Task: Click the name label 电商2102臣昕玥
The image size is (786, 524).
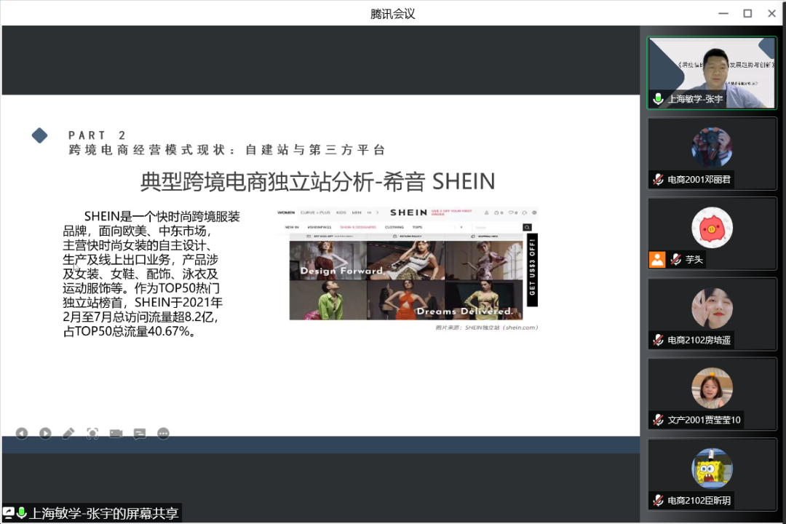Action: click(x=699, y=501)
